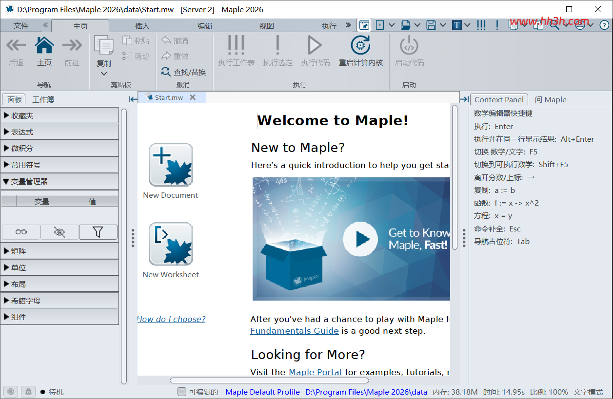613x399 pixels.
Task: Open the 文件 menu tab
Action: click(x=21, y=26)
